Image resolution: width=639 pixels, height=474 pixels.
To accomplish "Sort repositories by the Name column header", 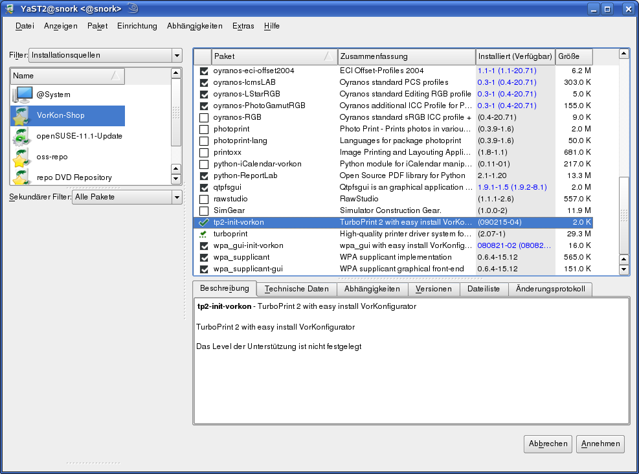I will 67,76.
